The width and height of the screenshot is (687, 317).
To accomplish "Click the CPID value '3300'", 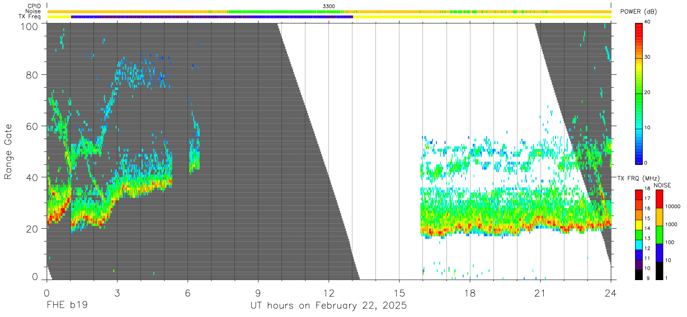I will (329, 6).
